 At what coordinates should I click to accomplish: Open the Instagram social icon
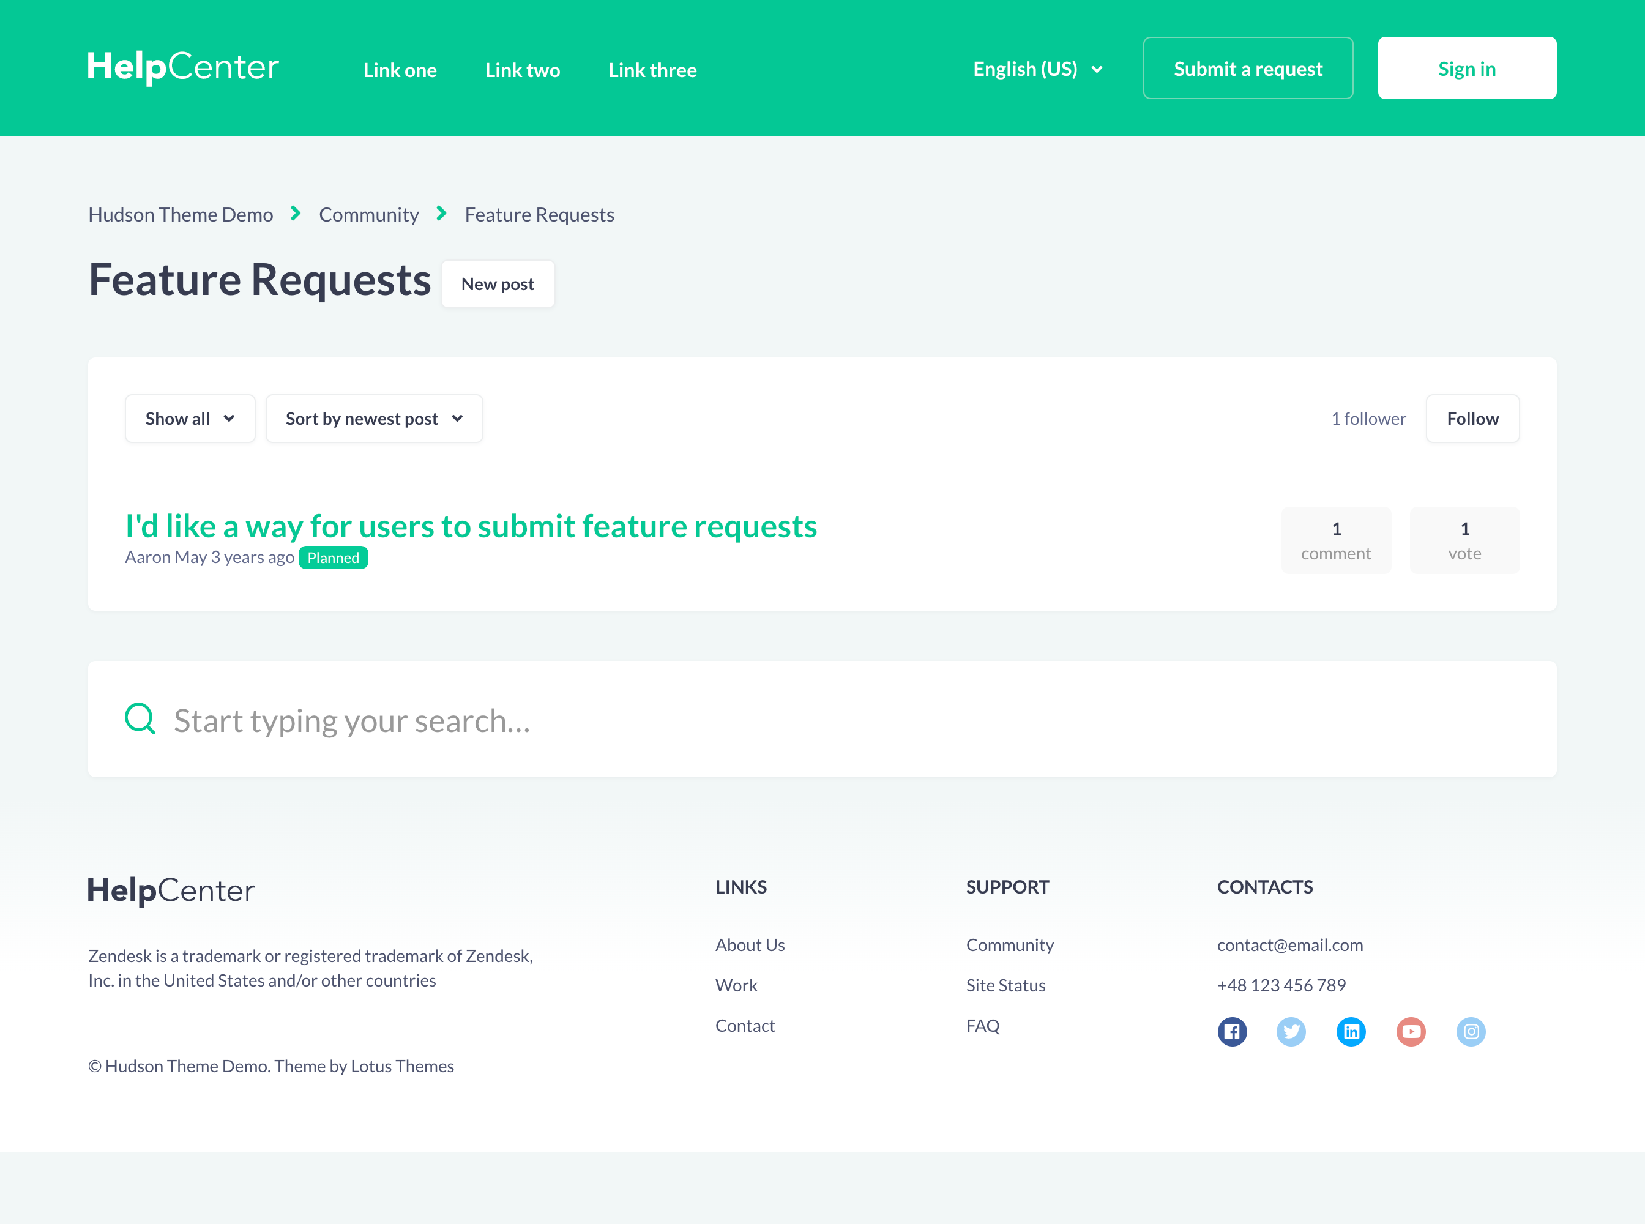pyautogui.click(x=1471, y=1031)
